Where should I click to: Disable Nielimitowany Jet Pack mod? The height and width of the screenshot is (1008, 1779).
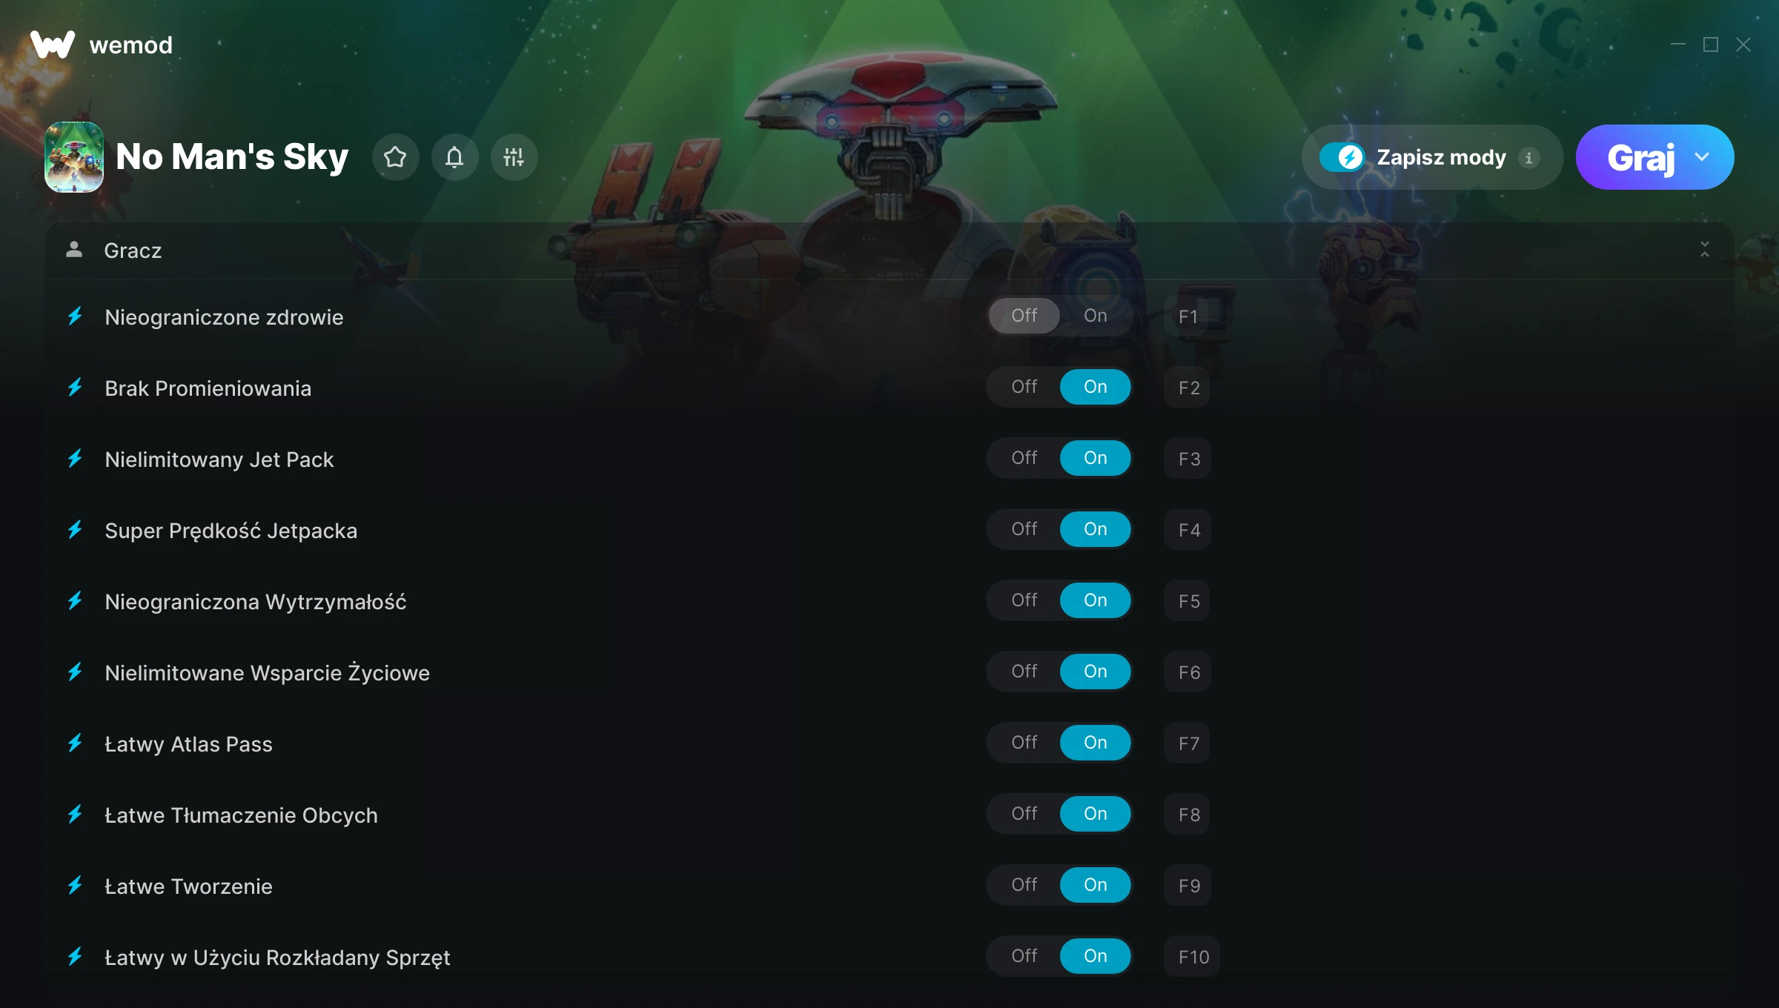(1024, 458)
